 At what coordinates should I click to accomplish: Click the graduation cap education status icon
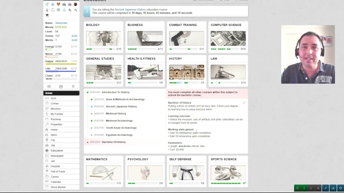pos(47,16)
